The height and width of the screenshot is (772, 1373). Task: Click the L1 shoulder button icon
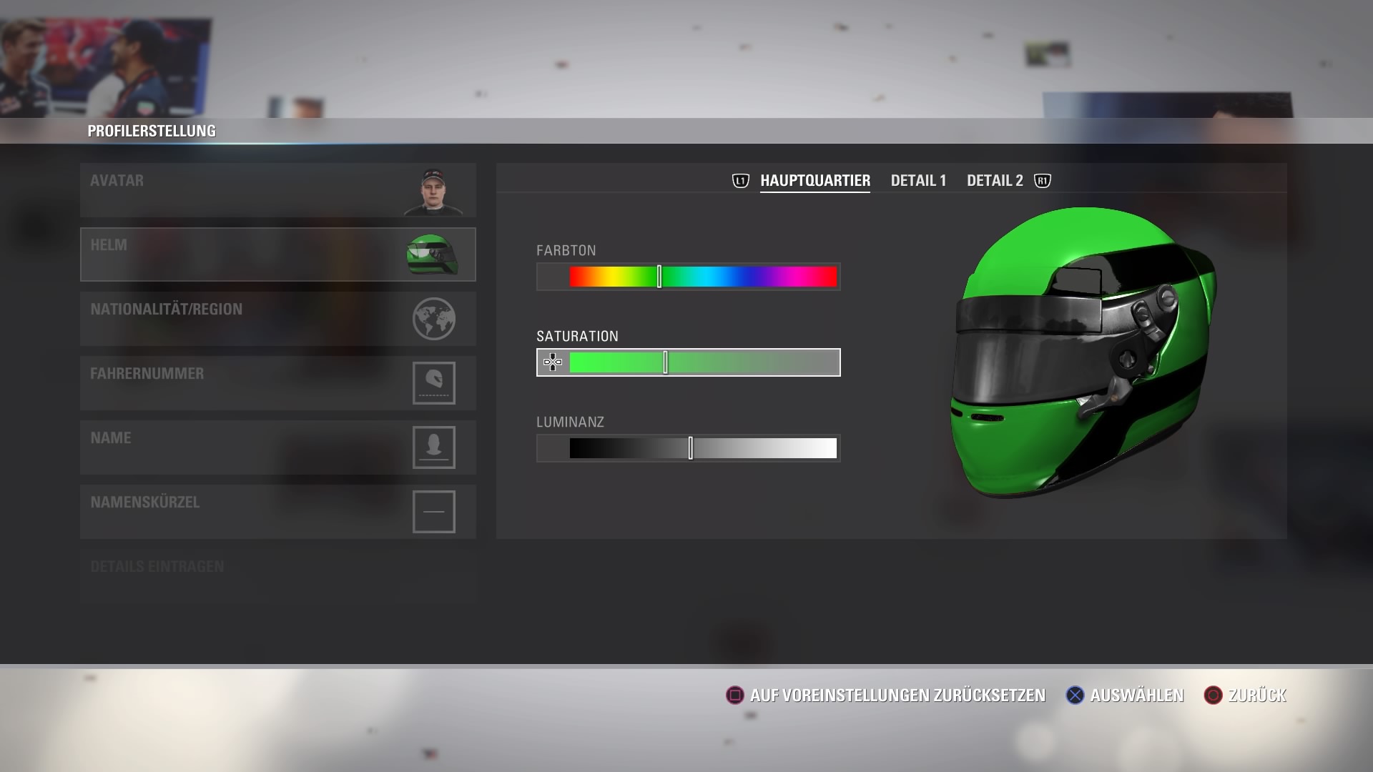pyautogui.click(x=741, y=181)
